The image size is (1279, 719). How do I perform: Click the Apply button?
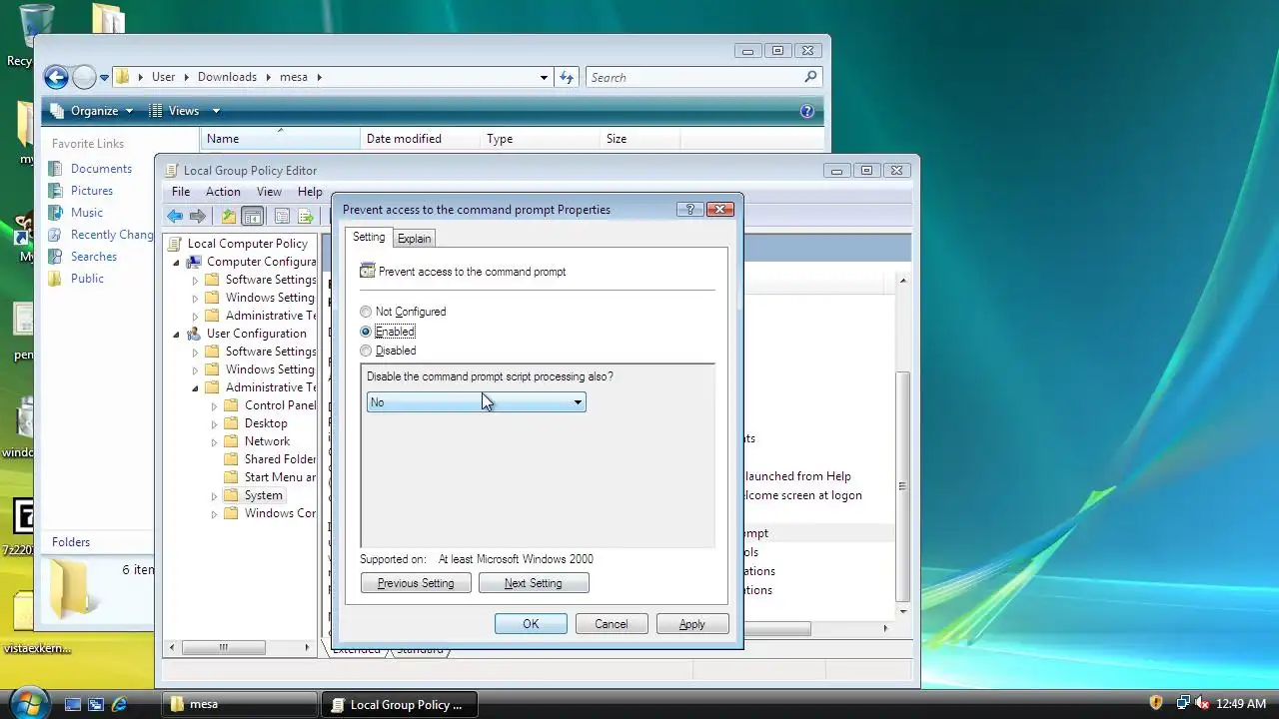692,624
